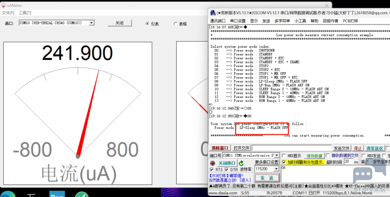Viewport: 390px width, 197px height.
Task: Open the 通讯端口 menu in SSCOM
Action: point(218,21)
